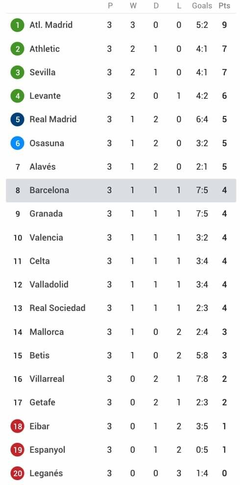
Task: Open the Leganés team entry
Action: pos(46,473)
